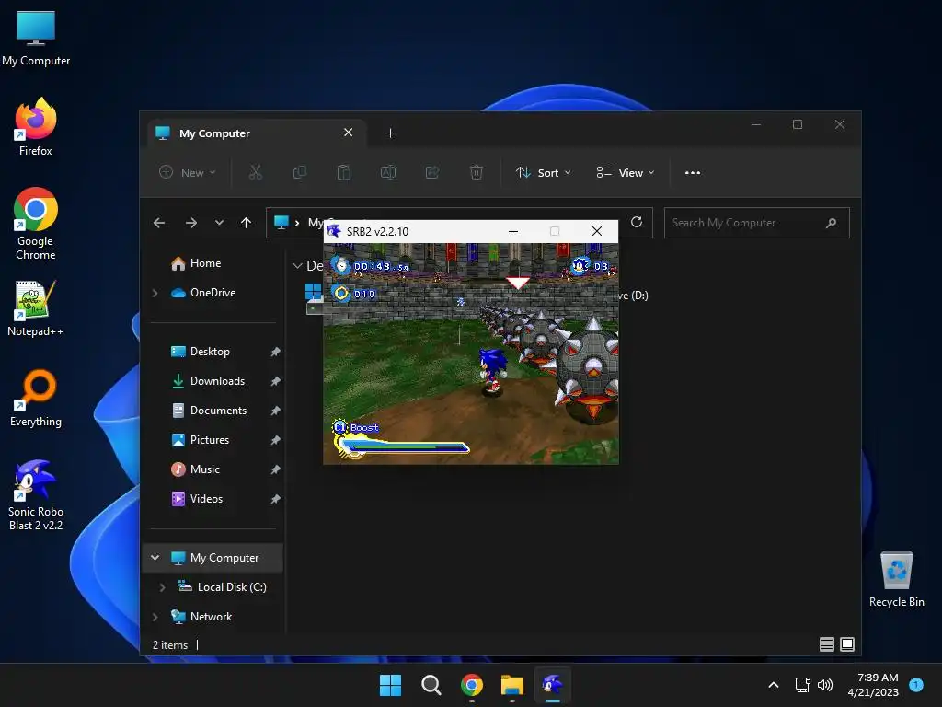The height and width of the screenshot is (707, 942).
Task: Open the Sort dropdown menu
Action: point(543,172)
